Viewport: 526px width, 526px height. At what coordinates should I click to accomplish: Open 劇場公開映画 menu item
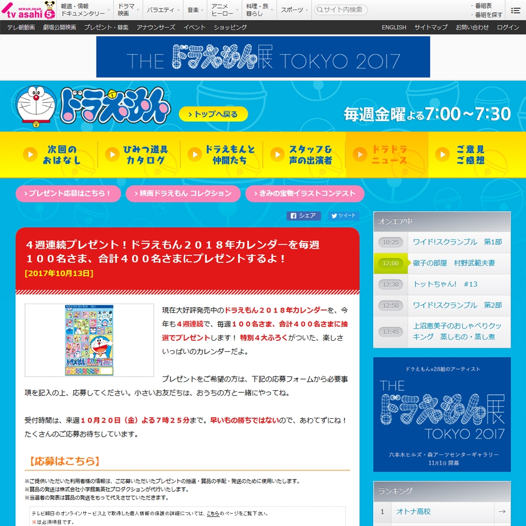[x=59, y=27]
